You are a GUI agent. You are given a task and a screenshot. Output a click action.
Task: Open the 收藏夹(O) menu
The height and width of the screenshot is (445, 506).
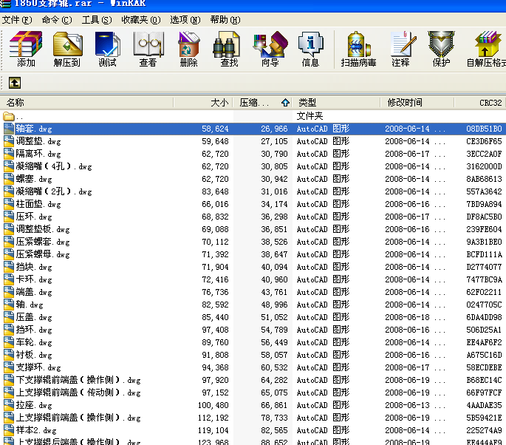click(140, 20)
